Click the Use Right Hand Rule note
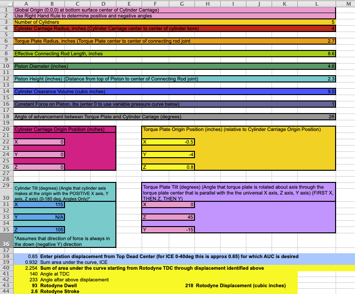 pyautogui.click(x=83, y=16)
